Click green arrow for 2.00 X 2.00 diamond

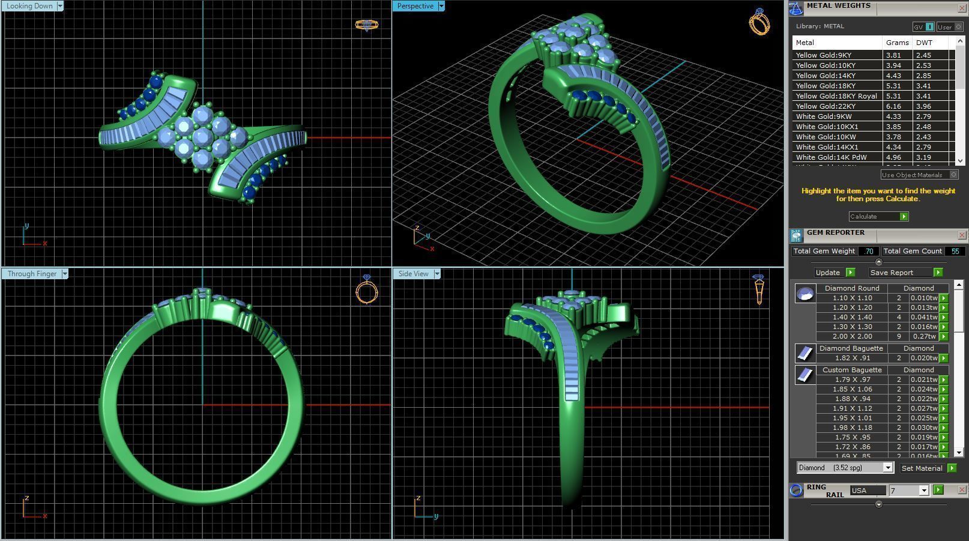click(944, 336)
